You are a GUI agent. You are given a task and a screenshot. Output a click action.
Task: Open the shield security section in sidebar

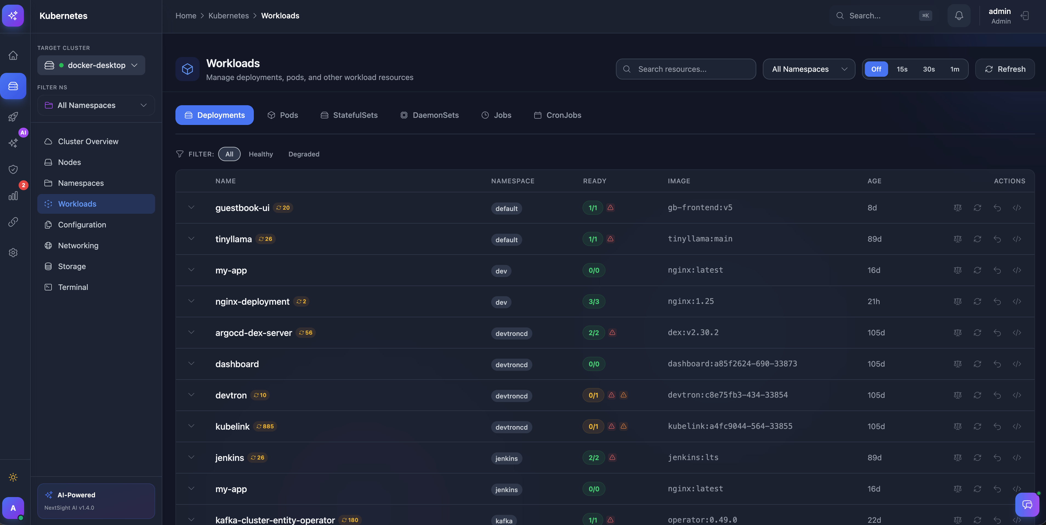pyautogui.click(x=13, y=169)
